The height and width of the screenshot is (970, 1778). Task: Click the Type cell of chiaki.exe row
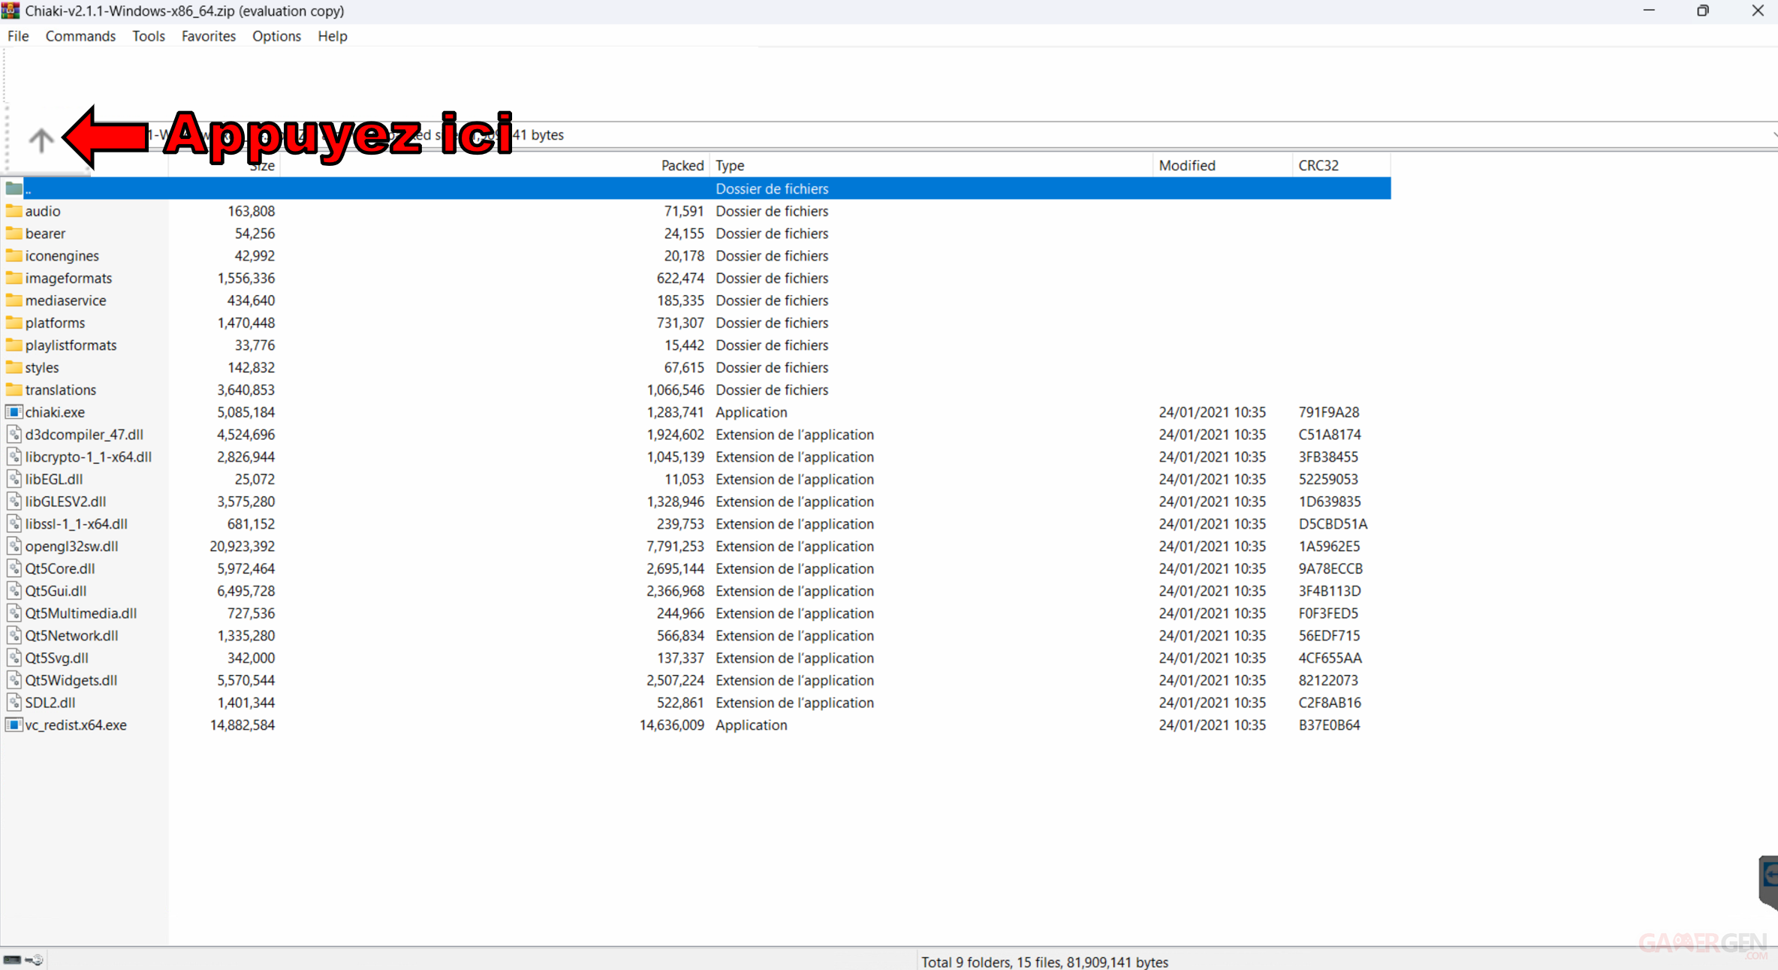(751, 412)
